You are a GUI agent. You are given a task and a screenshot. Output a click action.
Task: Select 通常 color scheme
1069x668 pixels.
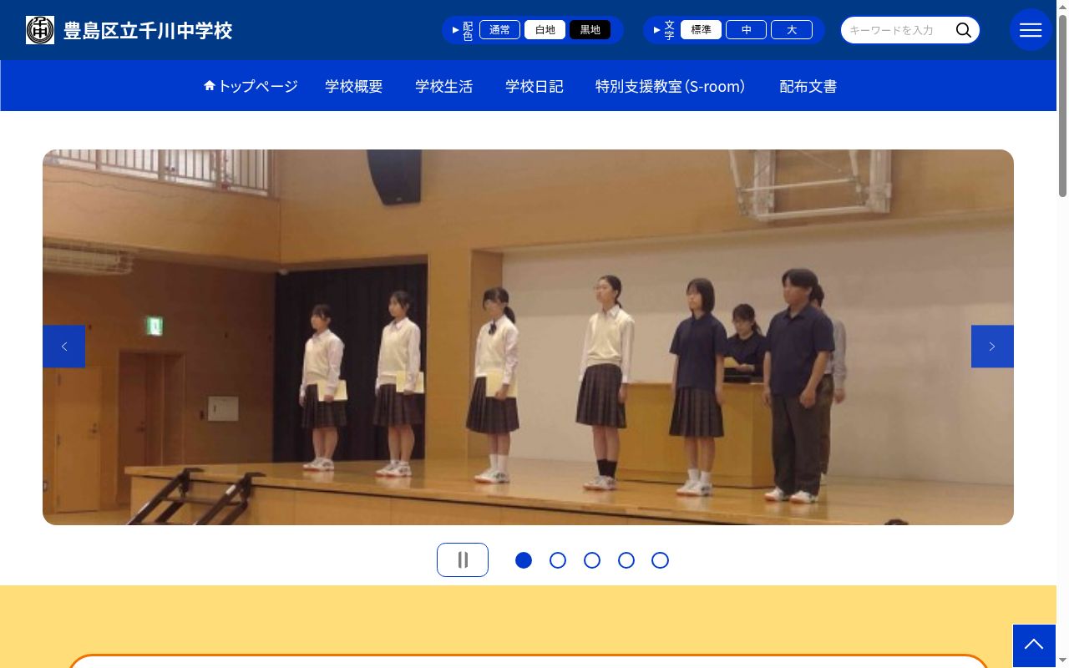pos(499,30)
